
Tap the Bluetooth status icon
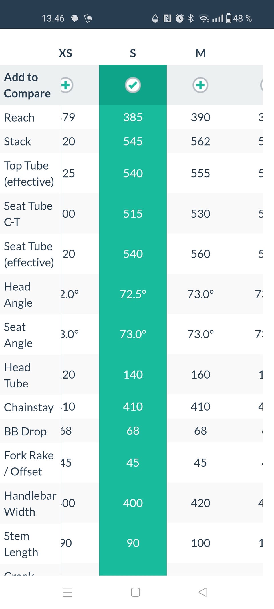(x=191, y=19)
